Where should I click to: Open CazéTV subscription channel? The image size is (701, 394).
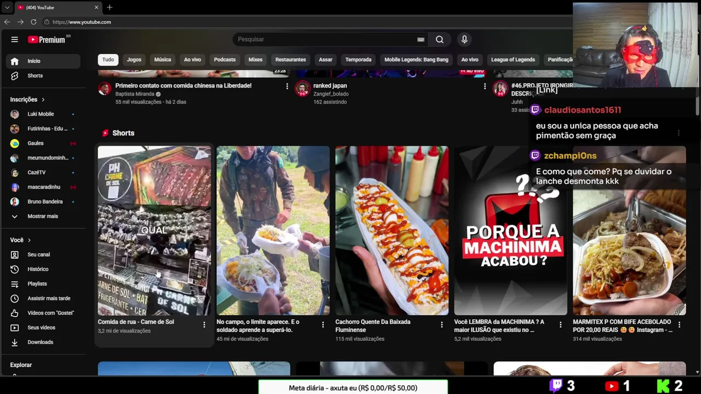click(43, 172)
